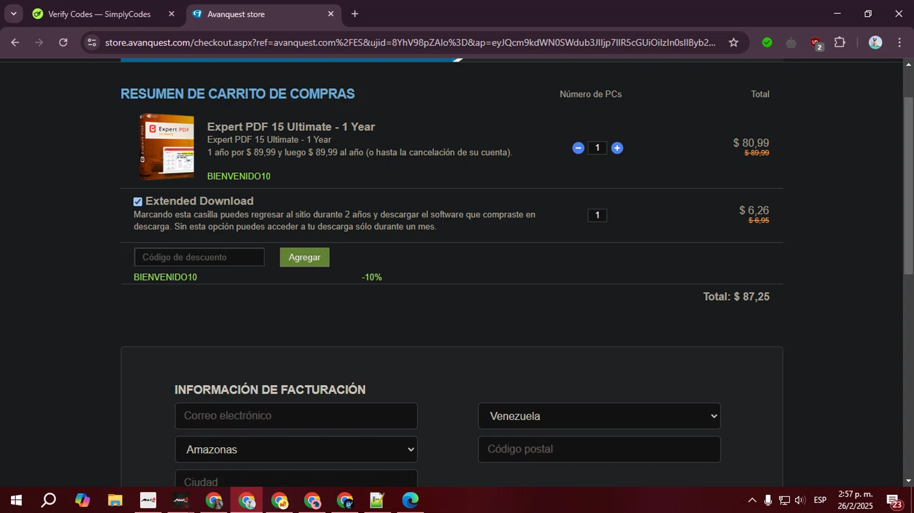This screenshot has width=914, height=513.
Task: Click the Expert PDF product box image
Action: point(166,147)
